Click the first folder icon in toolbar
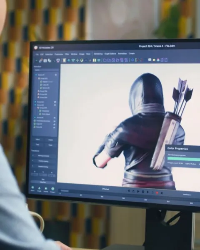Image resolution: width=200 pixels, height=250 pixels. (105, 60)
